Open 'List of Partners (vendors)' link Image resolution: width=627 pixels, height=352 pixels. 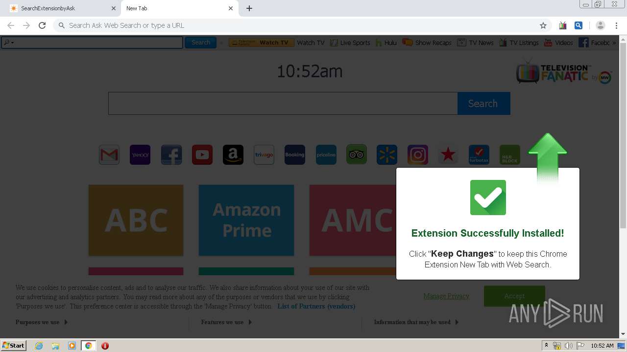tap(316, 306)
